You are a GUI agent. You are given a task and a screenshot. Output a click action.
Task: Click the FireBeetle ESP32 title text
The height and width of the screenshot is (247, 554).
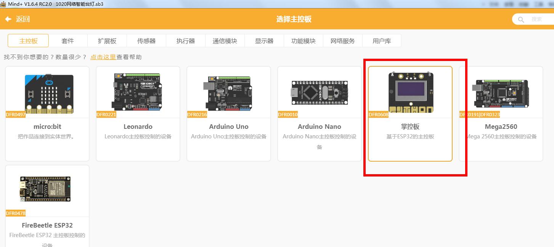tap(47, 225)
